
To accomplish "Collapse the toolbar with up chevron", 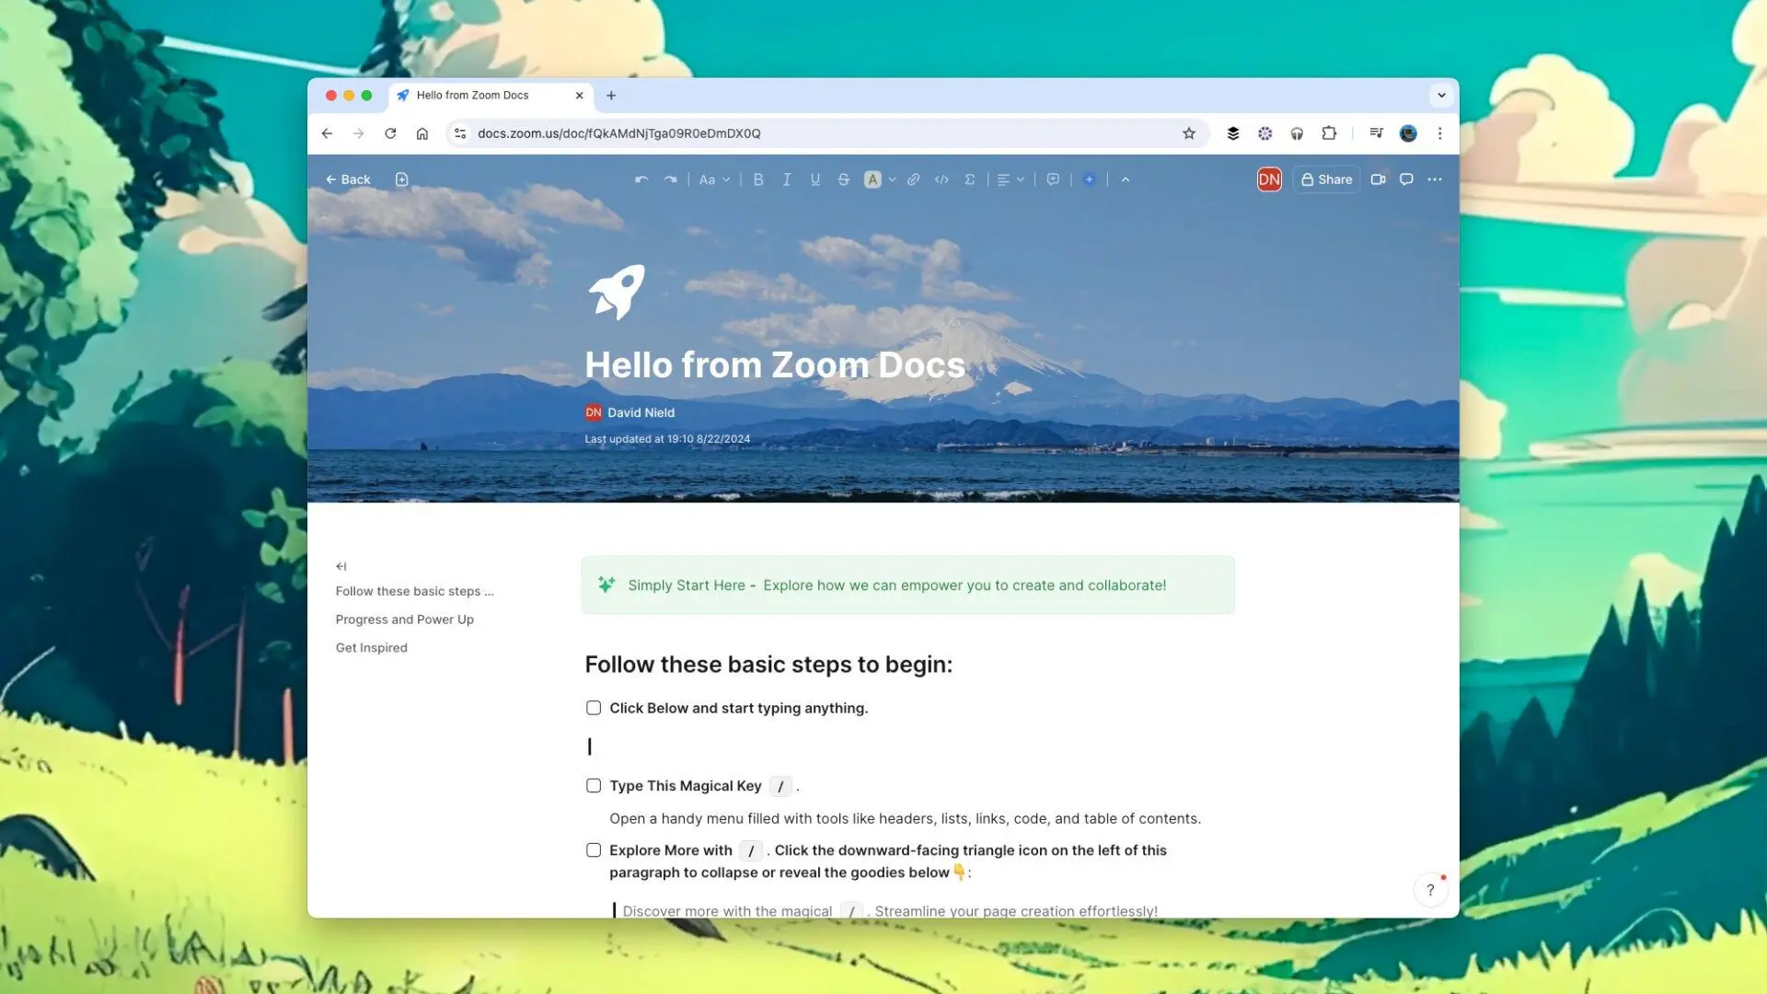I will 1125,179.
